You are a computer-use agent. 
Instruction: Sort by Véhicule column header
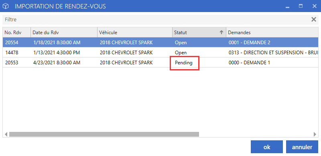click(x=135, y=32)
